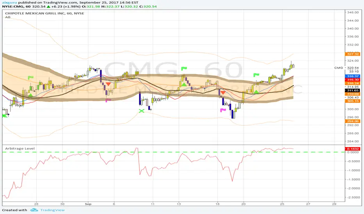Open the aixguru author profile link
Image resolution: width=364 pixels, height=214 pixels.
coord(9,2)
